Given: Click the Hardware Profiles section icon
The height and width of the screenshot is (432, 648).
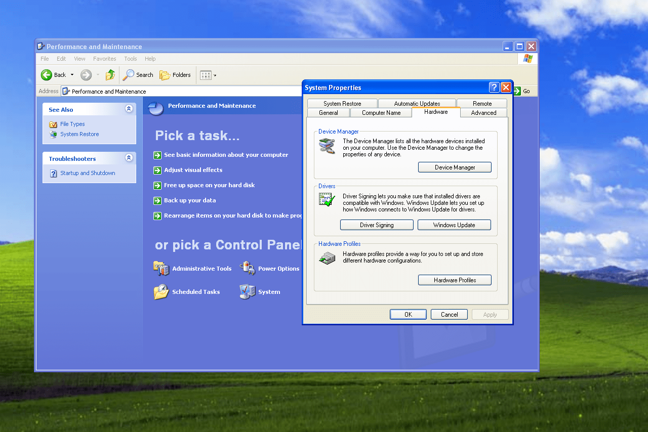Looking at the screenshot, I should click(x=327, y=258).
